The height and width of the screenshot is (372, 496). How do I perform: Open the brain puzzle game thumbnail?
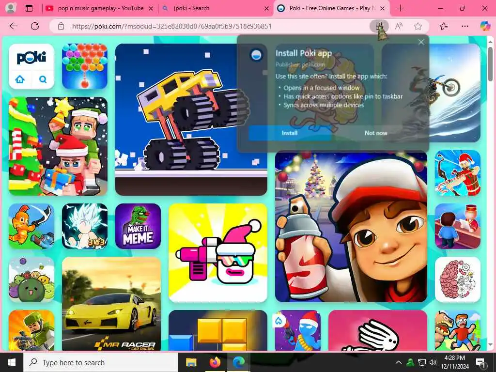[x=458, y=279]
